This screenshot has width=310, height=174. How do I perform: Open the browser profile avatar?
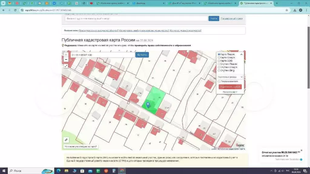pyautogui.click(x=301, y=10)
